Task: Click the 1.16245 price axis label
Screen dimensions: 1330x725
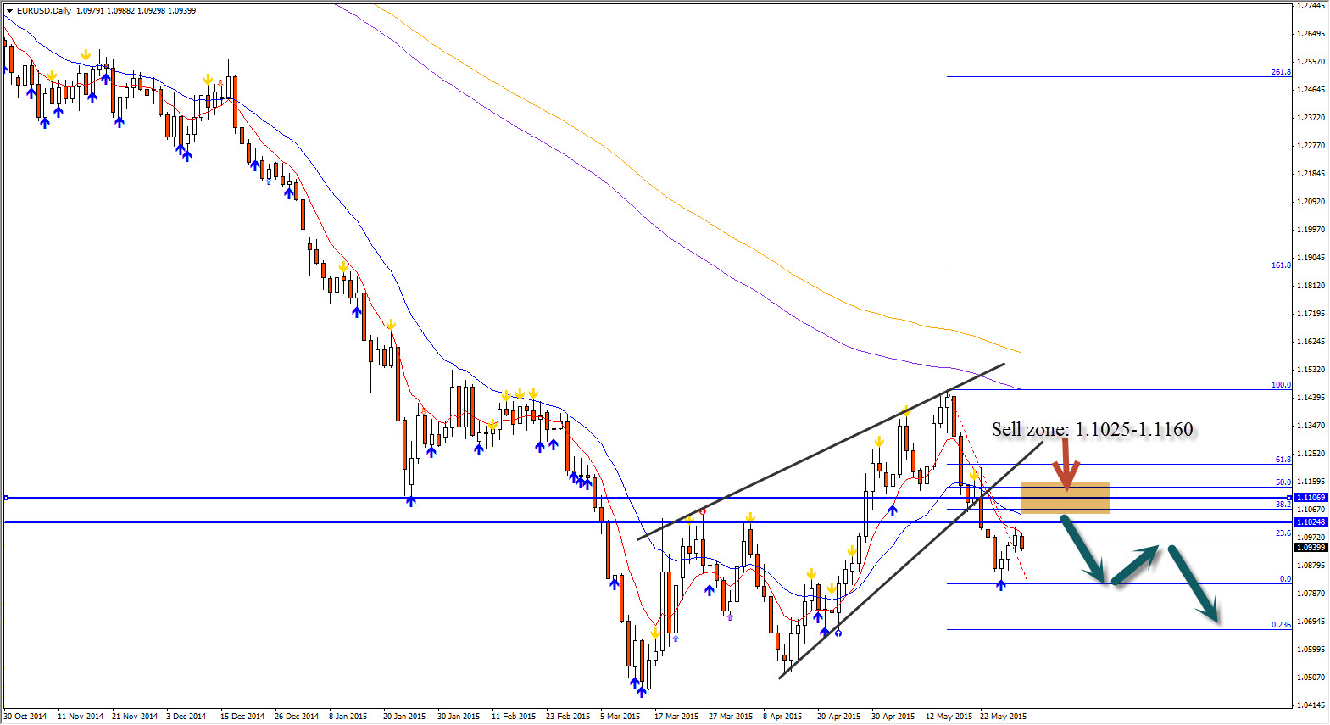Action: (x=1311, y=342)
